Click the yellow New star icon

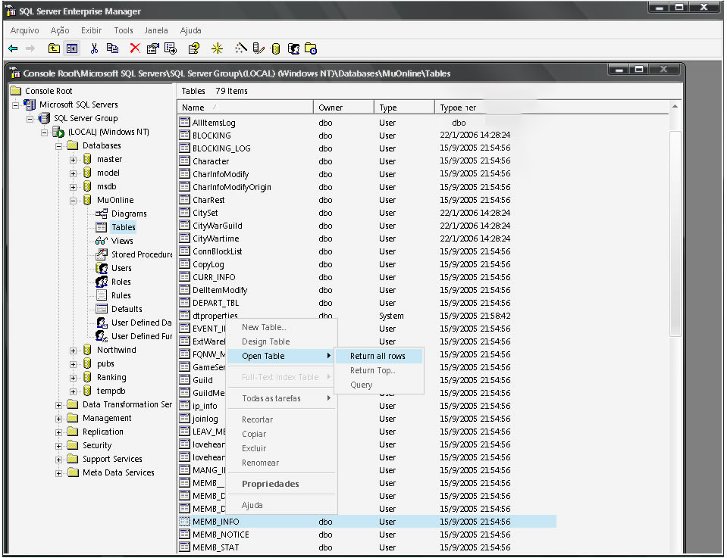[218, 48]
